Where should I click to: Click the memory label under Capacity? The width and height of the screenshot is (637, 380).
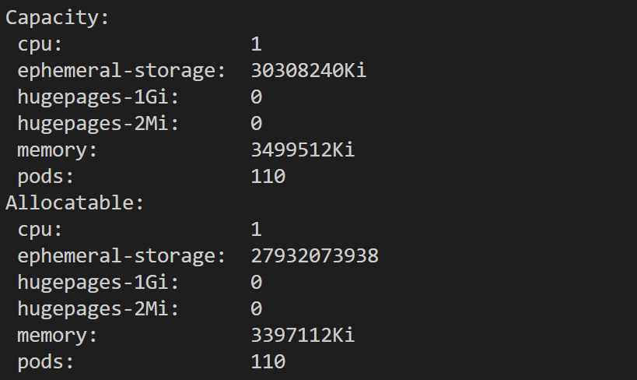coord(58,150)
